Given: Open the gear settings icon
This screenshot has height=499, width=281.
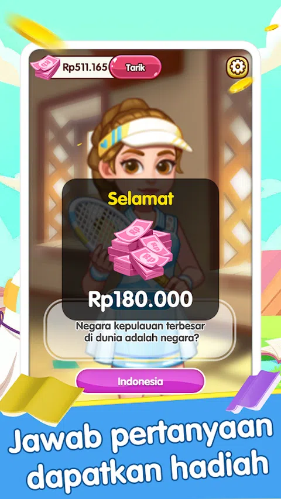Looking at the screenshot, I should point(238,67).
